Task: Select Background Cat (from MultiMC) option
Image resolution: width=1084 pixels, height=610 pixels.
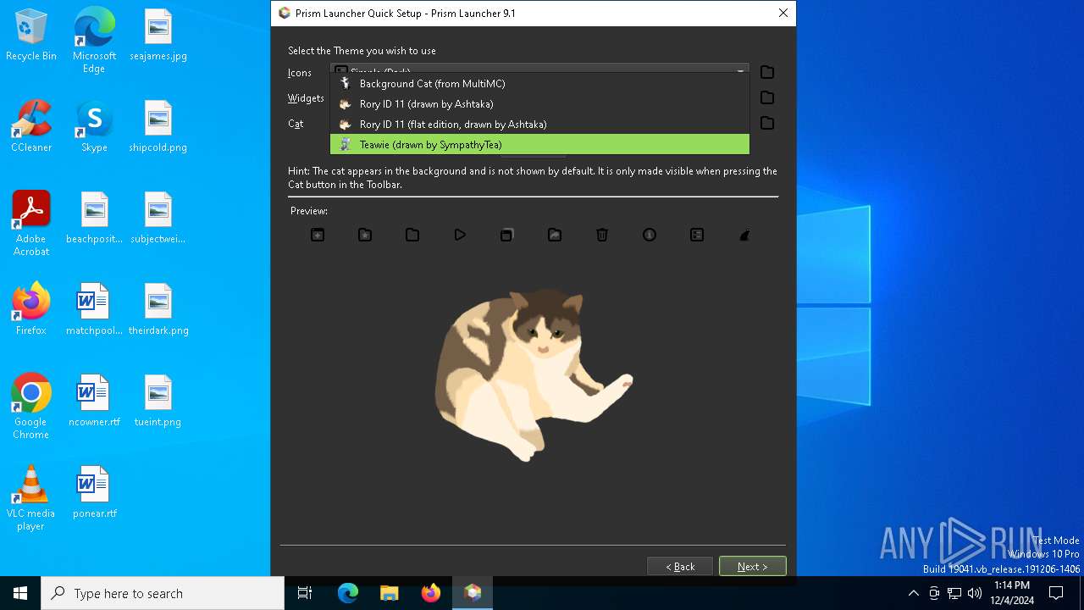Action: click(539, 84)
